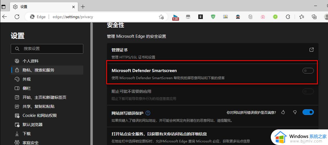Select the 设置 browser tab
Viewport: 328px width, 145px height.
(44, 7)
